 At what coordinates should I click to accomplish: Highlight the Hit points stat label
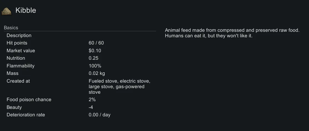17,43
